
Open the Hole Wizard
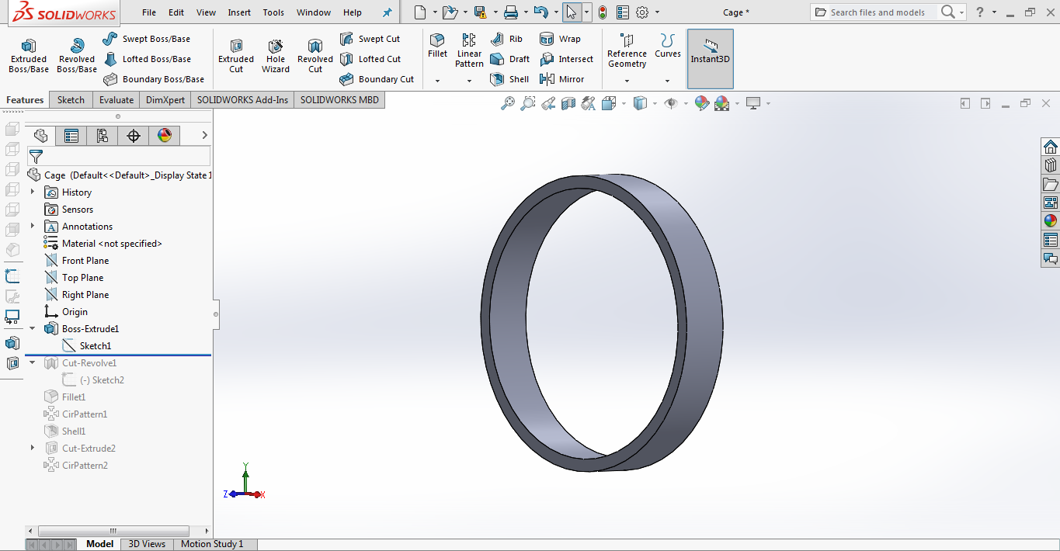(x=275, y=54)
